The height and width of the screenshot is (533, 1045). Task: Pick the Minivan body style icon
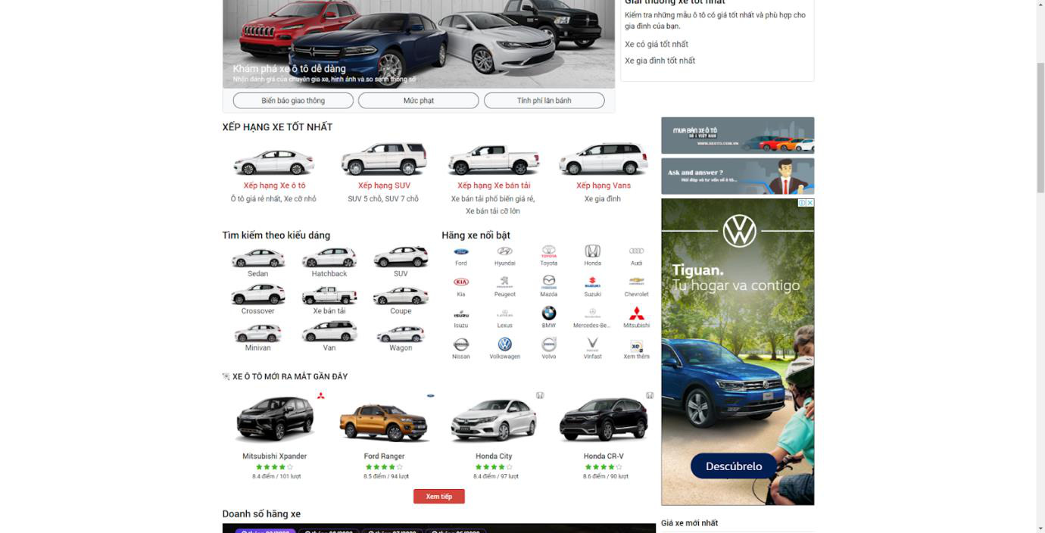[258, 332]
